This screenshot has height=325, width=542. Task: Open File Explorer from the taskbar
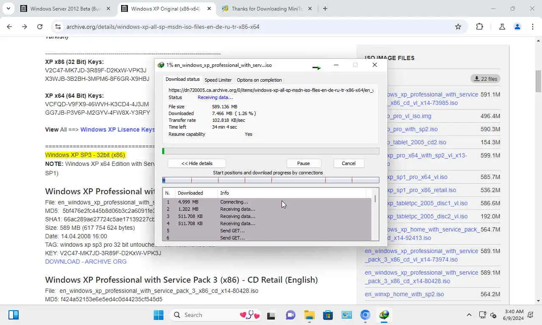click(309, 315)
